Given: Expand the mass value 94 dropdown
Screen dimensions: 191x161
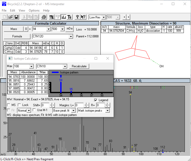Looking at the screenshot, I should 48,29.
